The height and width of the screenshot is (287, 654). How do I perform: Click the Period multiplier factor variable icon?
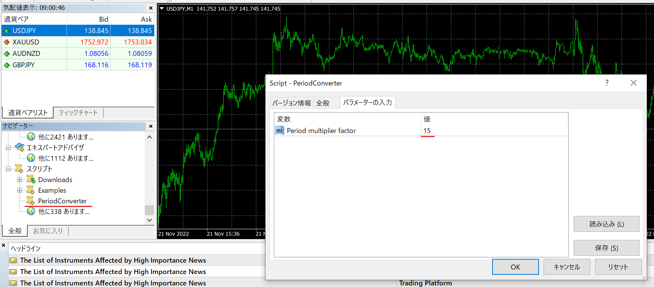(280, 131)
